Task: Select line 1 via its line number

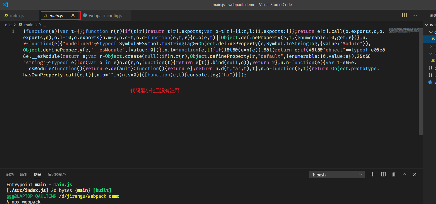Action: point(13,31)
